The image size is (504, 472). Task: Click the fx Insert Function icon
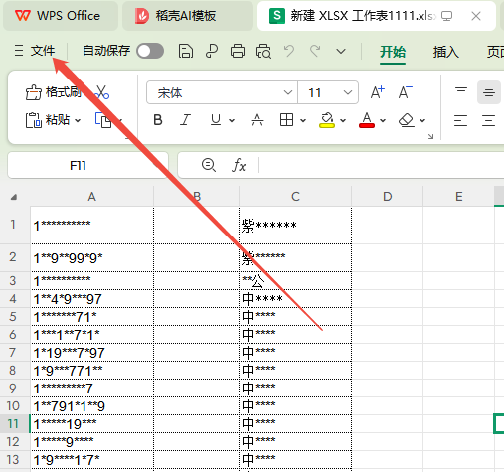point(239,165)
